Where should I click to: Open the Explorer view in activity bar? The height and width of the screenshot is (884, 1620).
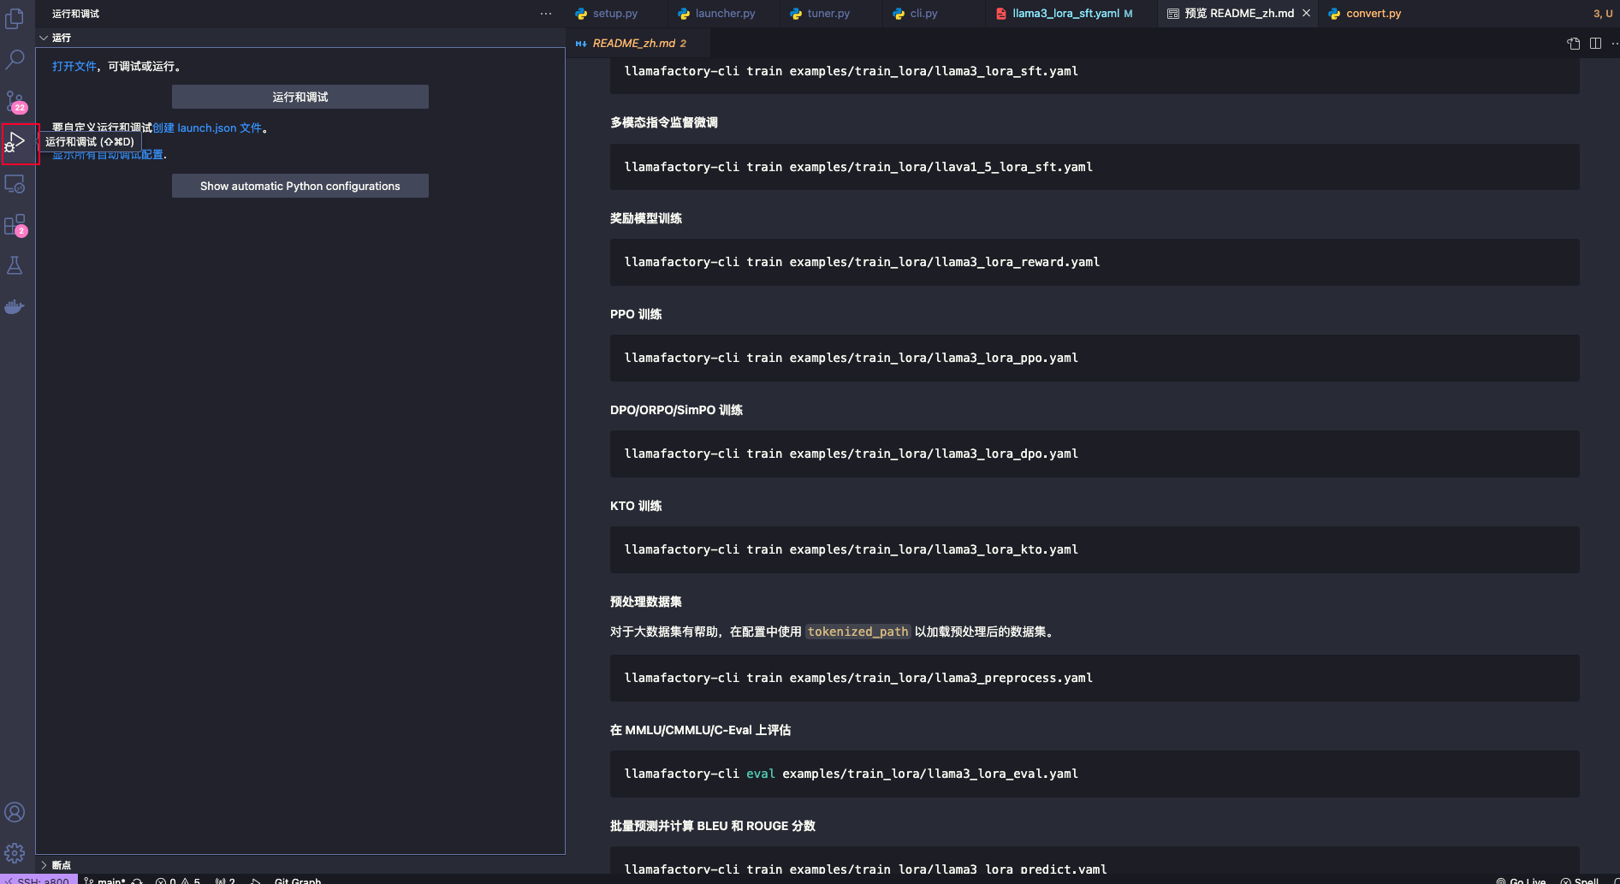click(15, 17)
